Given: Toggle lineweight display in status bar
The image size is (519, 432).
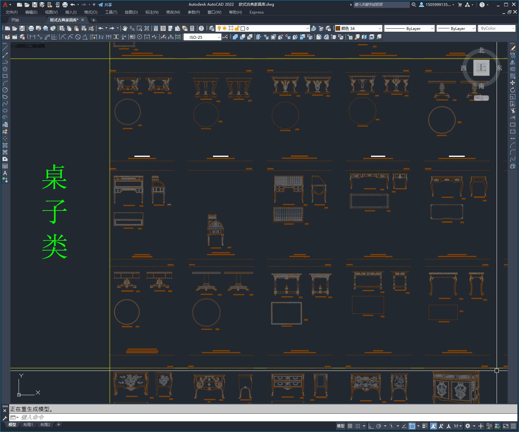Looking at the screenshot, I should (x=425, y=426).
